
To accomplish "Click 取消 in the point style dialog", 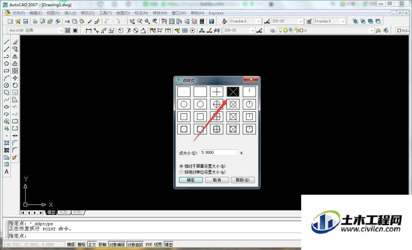I will pos(217,180).
